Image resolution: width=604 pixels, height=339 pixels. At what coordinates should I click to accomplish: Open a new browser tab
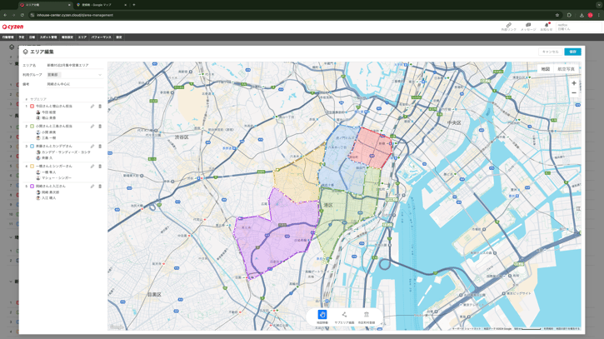coord(134,5)
